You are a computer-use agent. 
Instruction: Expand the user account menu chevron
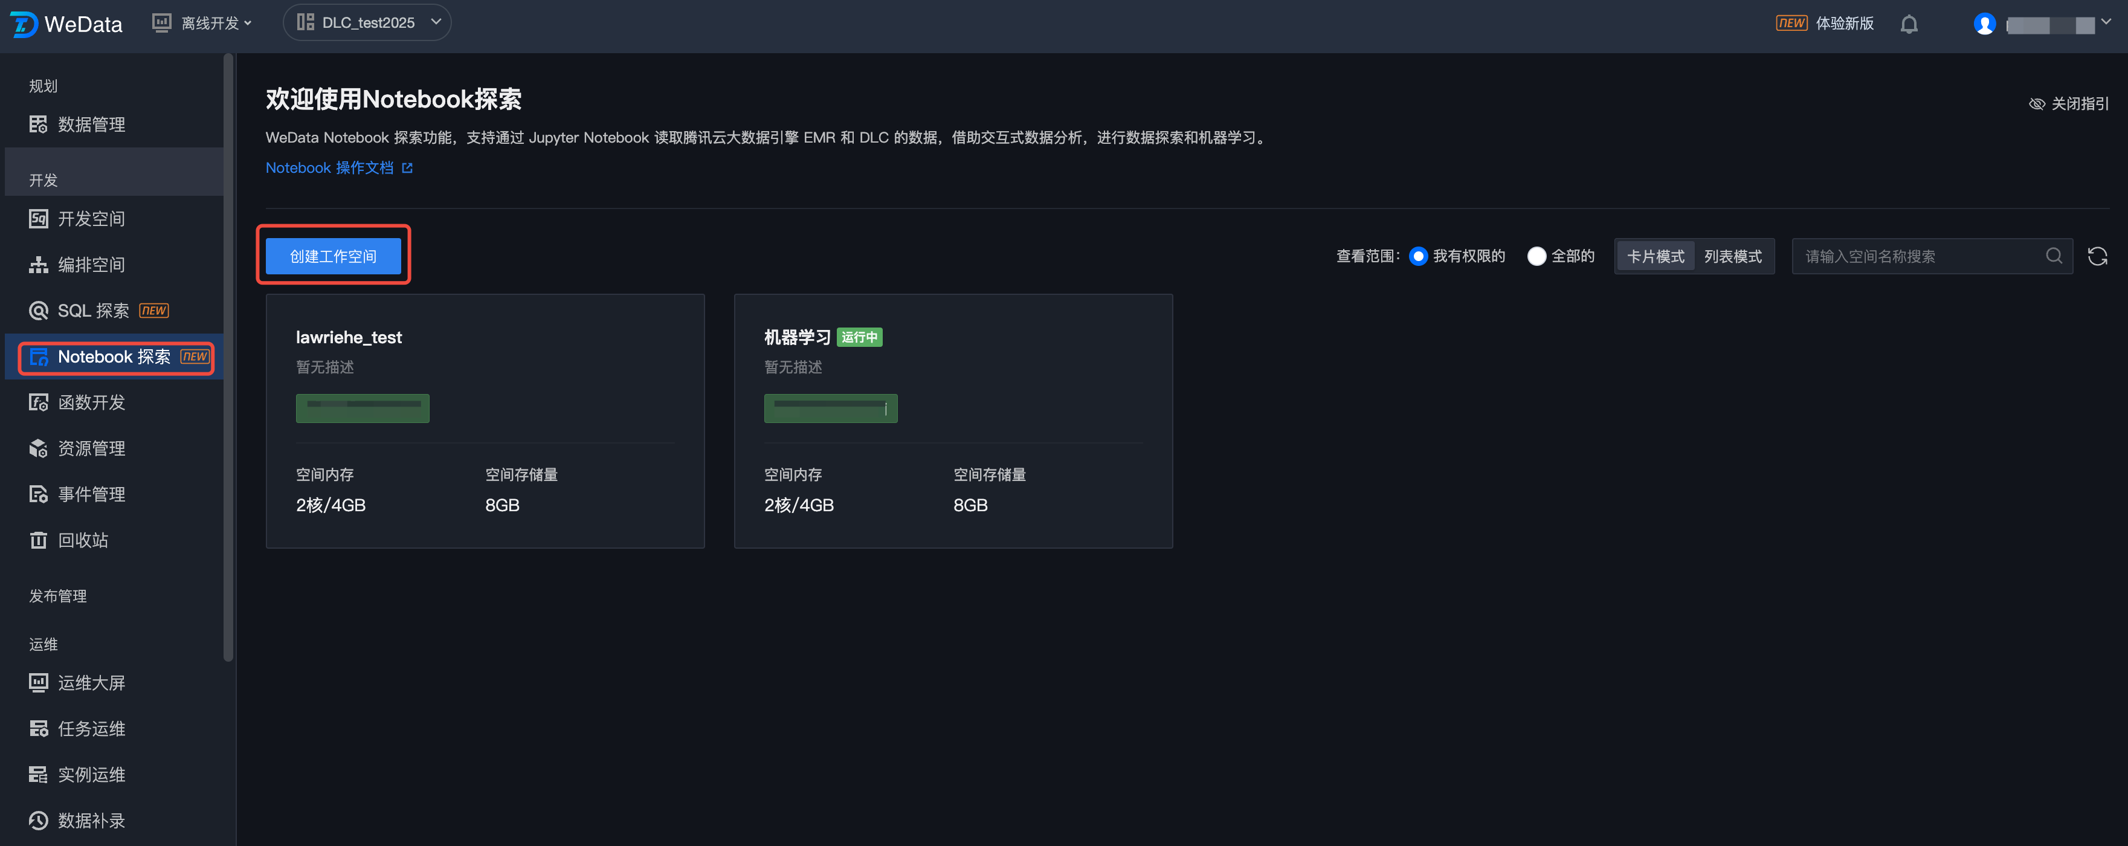pos(2106,22)
